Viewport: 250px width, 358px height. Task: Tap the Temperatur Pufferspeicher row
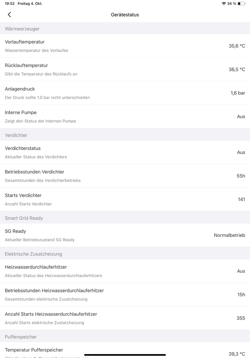(125, 351)
